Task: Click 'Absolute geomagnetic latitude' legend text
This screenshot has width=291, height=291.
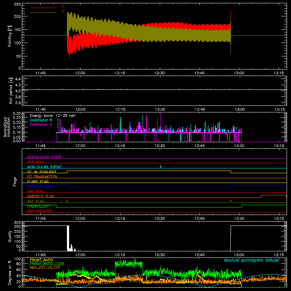Action: (x=251, y=260)
